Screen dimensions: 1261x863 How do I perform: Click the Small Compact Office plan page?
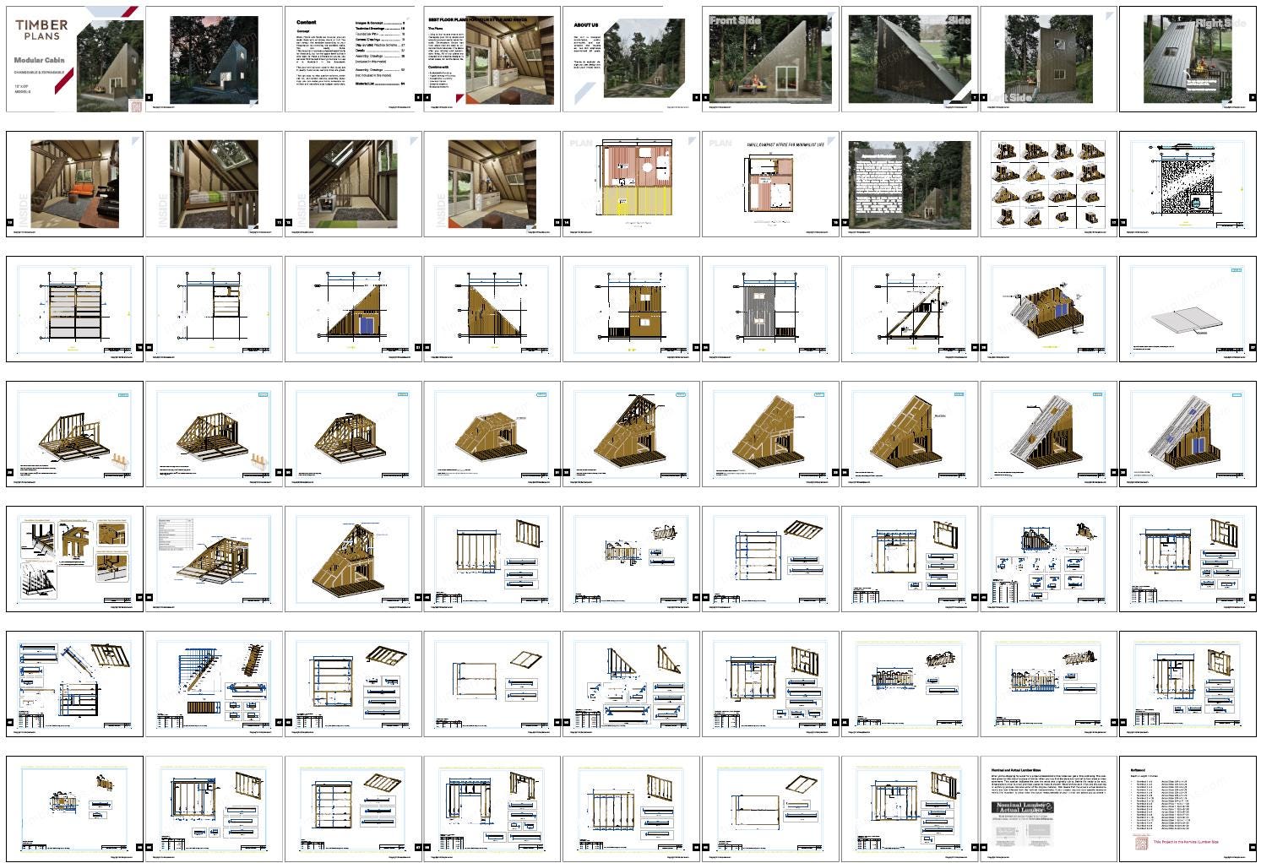coord(769,184)
